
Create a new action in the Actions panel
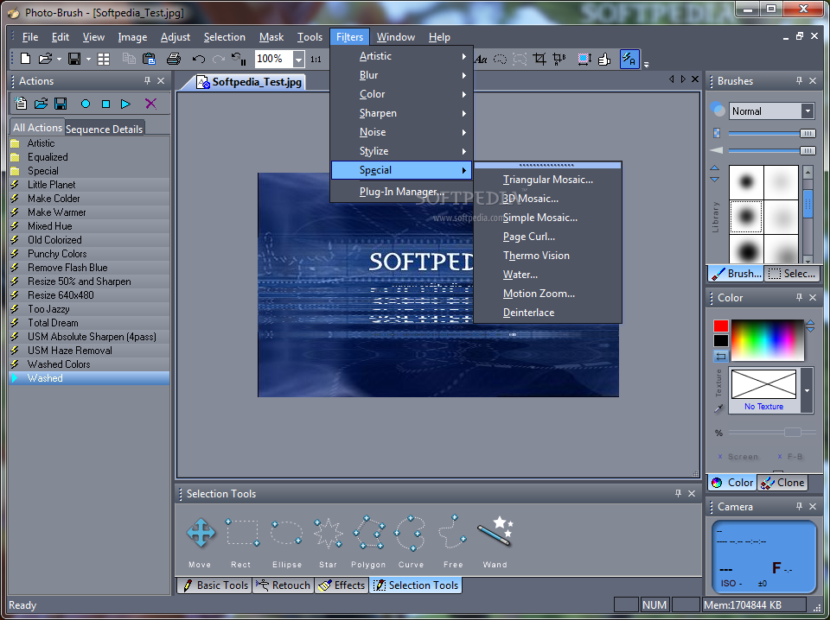tap(21, 104)
